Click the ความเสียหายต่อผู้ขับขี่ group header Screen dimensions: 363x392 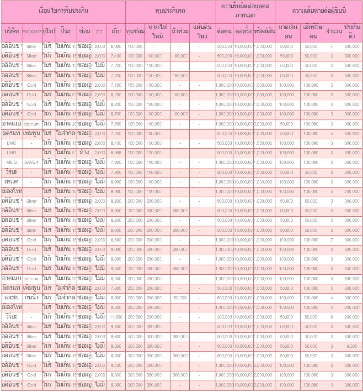click(319, 11)
